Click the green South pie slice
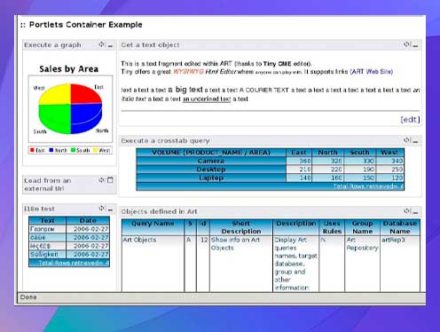Viewport: 440px width, 332px height. tap(56, 118)
